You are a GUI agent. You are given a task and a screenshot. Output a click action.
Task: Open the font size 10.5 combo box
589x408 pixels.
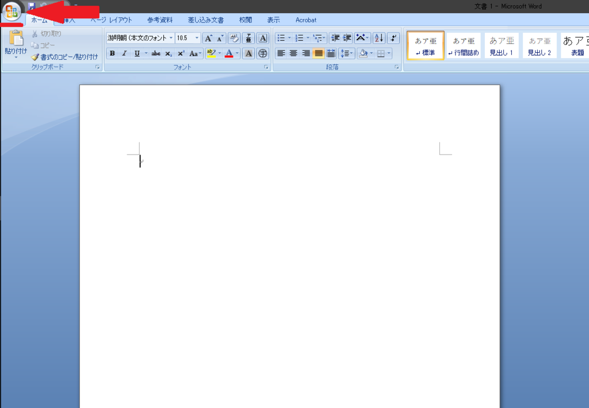click(188, 38)
